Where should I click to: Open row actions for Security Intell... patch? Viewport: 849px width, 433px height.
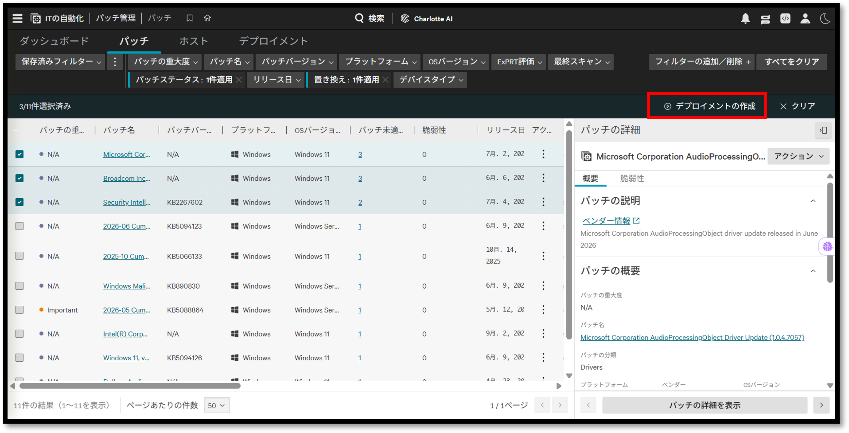(x=543, y=202)
